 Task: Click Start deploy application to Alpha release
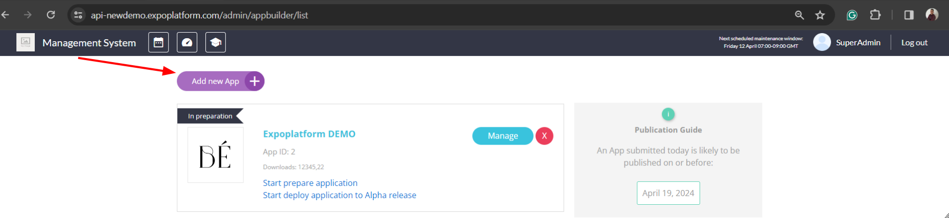click(x=339, y=195)
